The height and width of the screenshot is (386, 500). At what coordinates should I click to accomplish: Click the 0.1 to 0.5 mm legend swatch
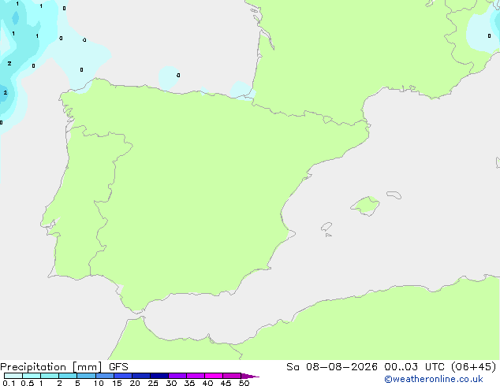click(x=13, y=376)
